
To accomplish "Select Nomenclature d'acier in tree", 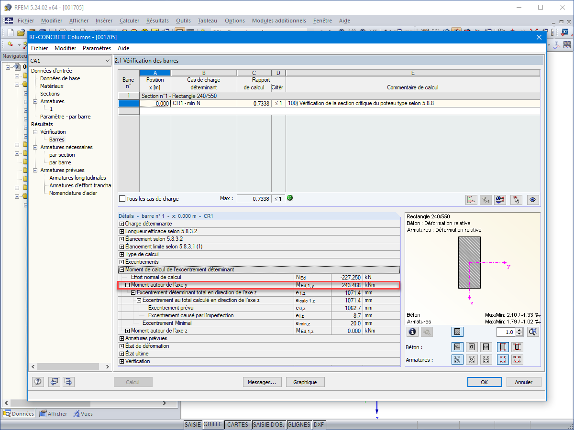I will pos(73,193).
